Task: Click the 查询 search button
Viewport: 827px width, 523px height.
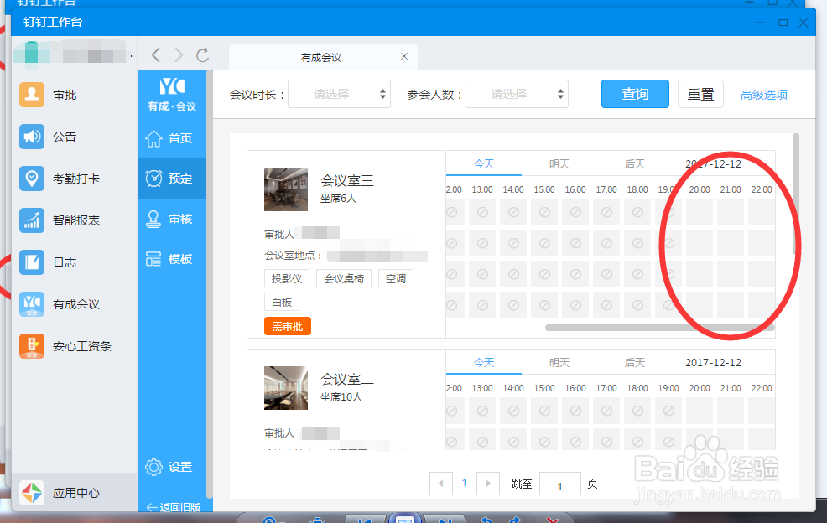Action: (x=635, y=94)
